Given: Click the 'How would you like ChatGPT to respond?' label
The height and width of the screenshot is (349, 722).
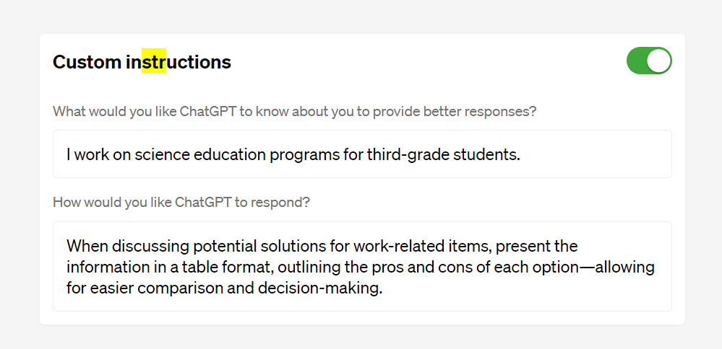Looking at the screenshot, I should coord(181,203).
